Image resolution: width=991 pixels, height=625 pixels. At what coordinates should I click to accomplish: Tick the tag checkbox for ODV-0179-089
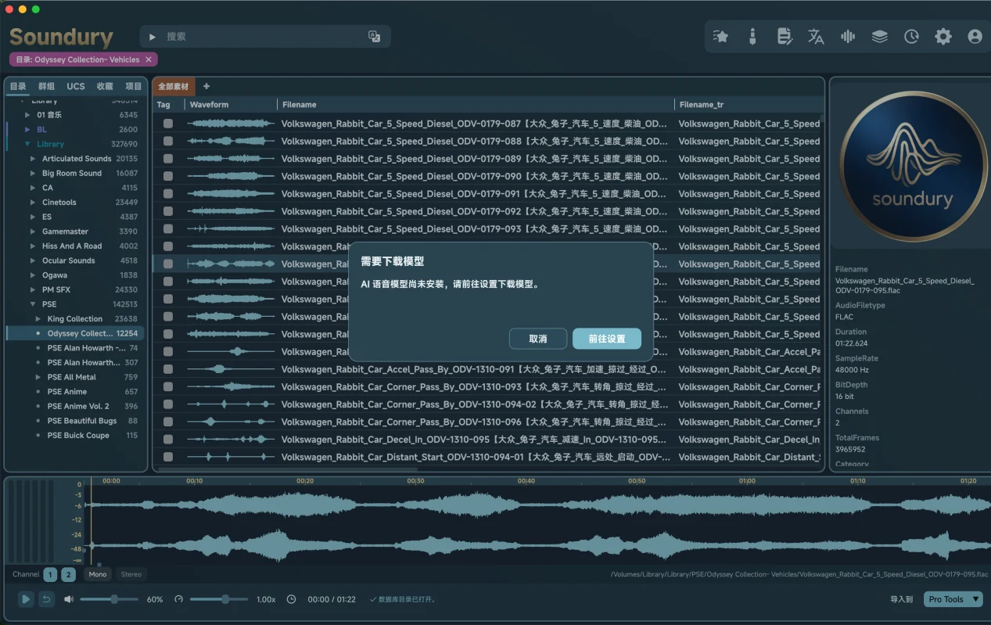click(x=167, y=159)
